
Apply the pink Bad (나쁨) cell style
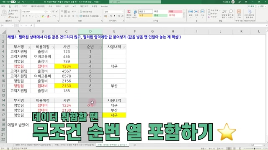pyautogui.click(x=175, y=11)
